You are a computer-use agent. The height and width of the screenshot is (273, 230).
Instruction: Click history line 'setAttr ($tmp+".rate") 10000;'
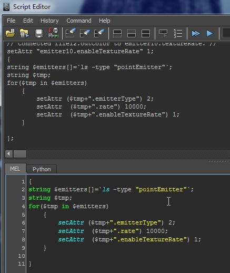point(91,106)
